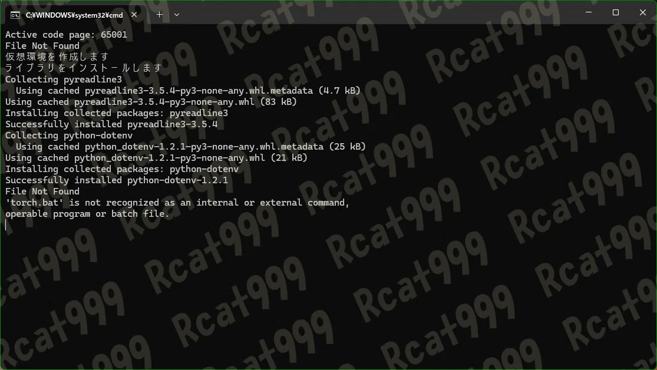
Task: Maximize the terminal window
Action: coord(616,12)
